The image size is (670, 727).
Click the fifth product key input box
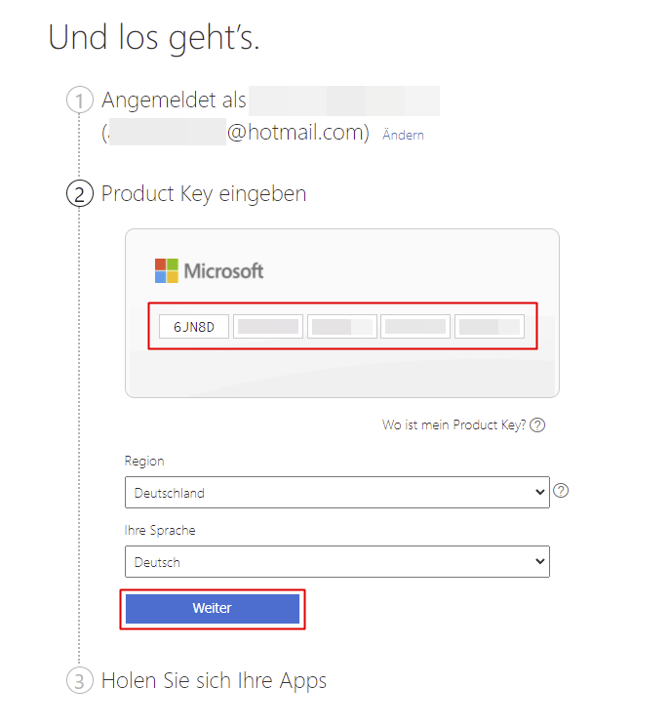(x=490, y=326)
